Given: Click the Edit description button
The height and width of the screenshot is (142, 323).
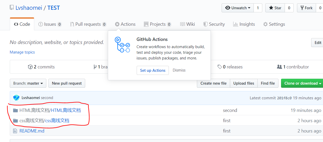Looking at the screenshot, I should pos(318,43).
